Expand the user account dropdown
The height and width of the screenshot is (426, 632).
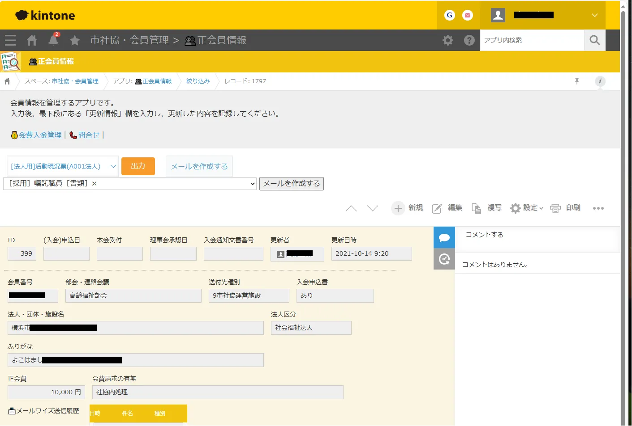(x=594, y=15)
